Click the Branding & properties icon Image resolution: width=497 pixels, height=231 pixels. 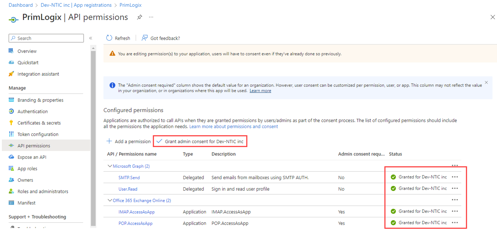pyautogui.click(x=11, y=100)
